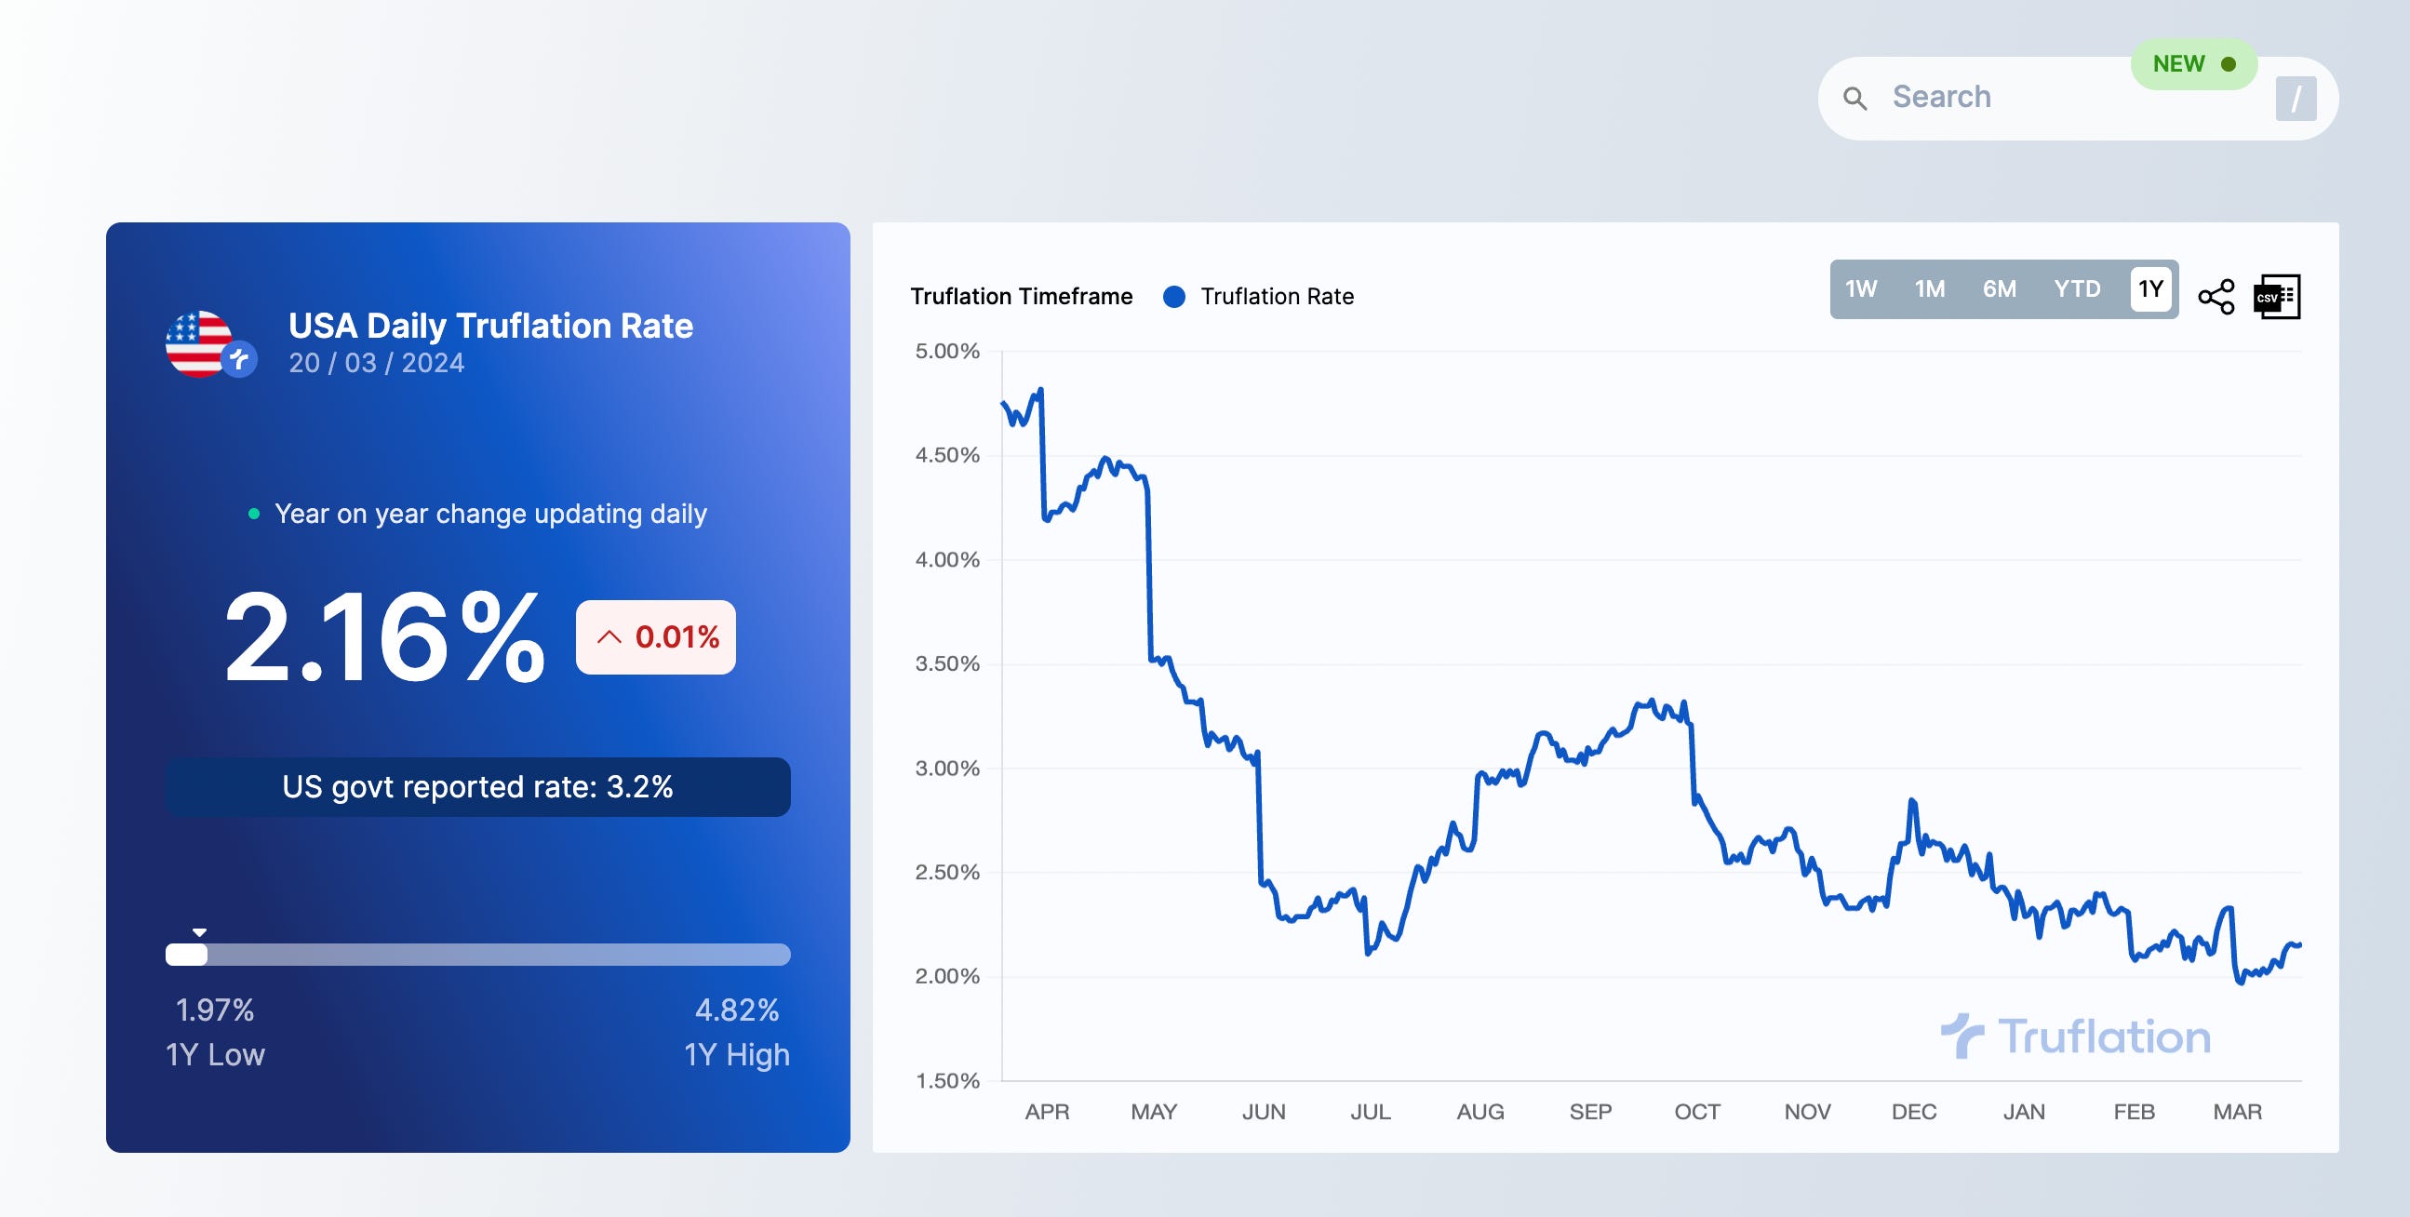Click the Truflation watermark logo

click(x=2075, y=1036)
